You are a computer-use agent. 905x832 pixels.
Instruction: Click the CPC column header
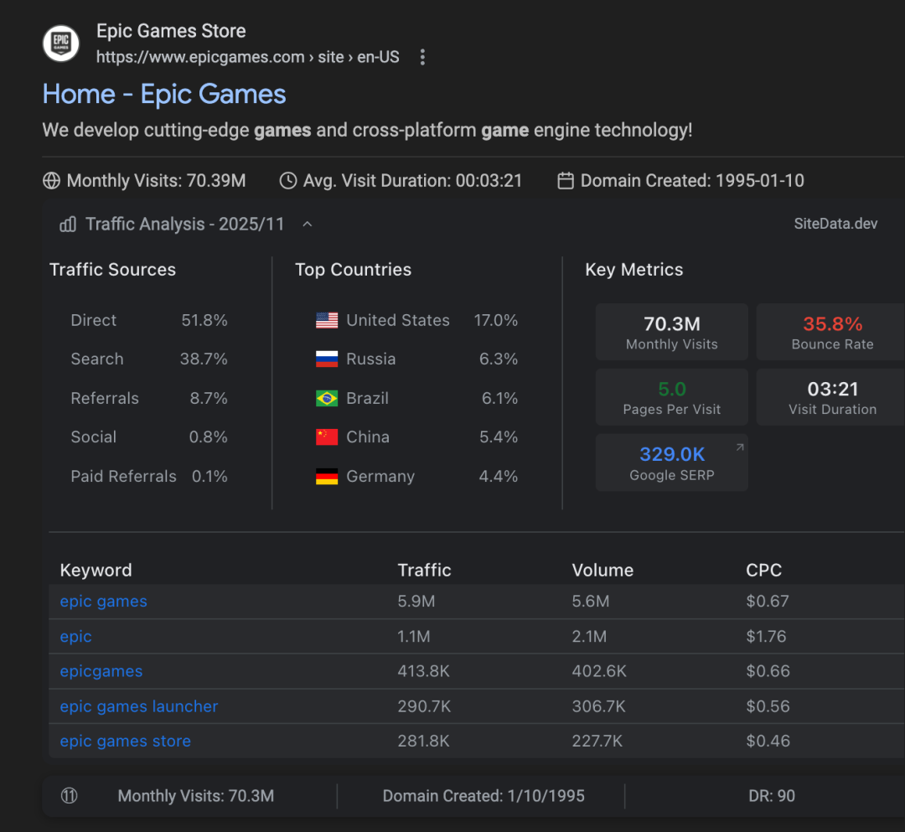tap(763, 570)
